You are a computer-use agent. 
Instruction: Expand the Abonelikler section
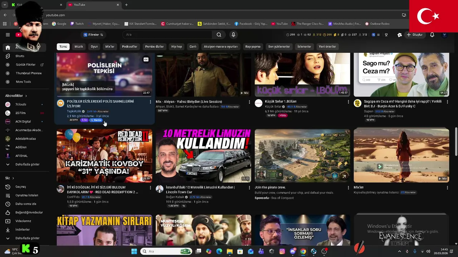(16, 96)
